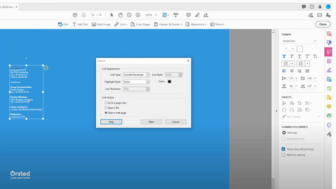
Task: Go to previous page arrow icon
Action: click(x=75, y=15)
